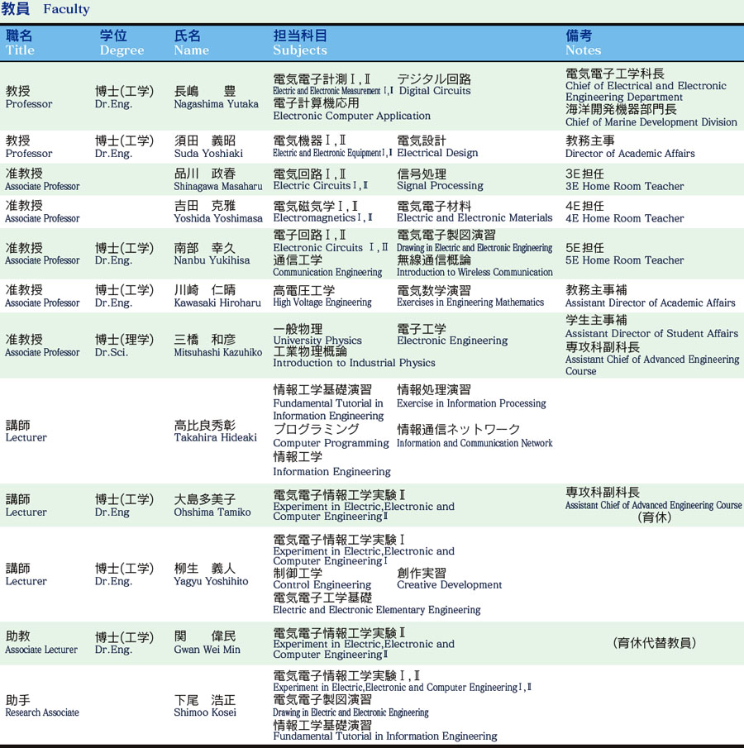This screenshot has height=748, width=744.
Task: Select the name 'Yoshida Yoshimasa'
Action: pyautogui.click(x=218, y=218)
